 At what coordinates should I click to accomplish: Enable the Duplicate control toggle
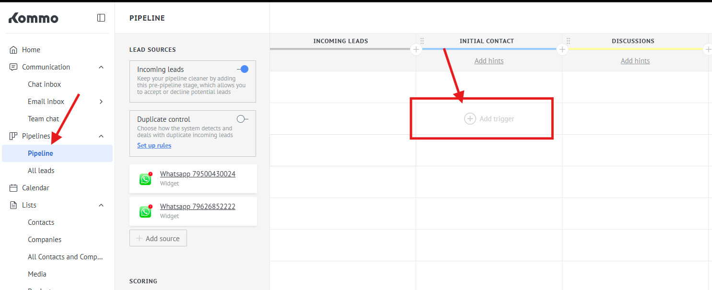pos(243,119)
